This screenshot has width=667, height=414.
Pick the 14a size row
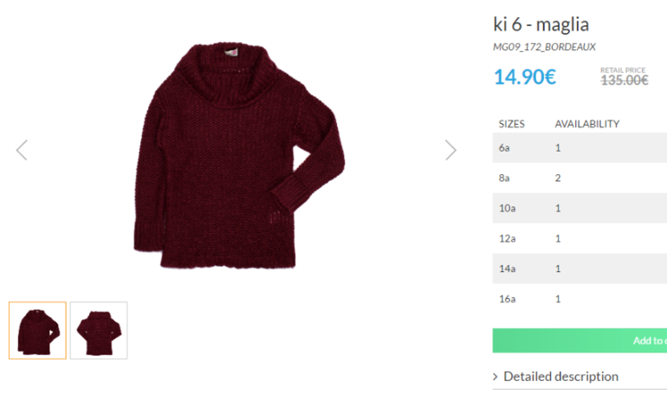[579, 269]
